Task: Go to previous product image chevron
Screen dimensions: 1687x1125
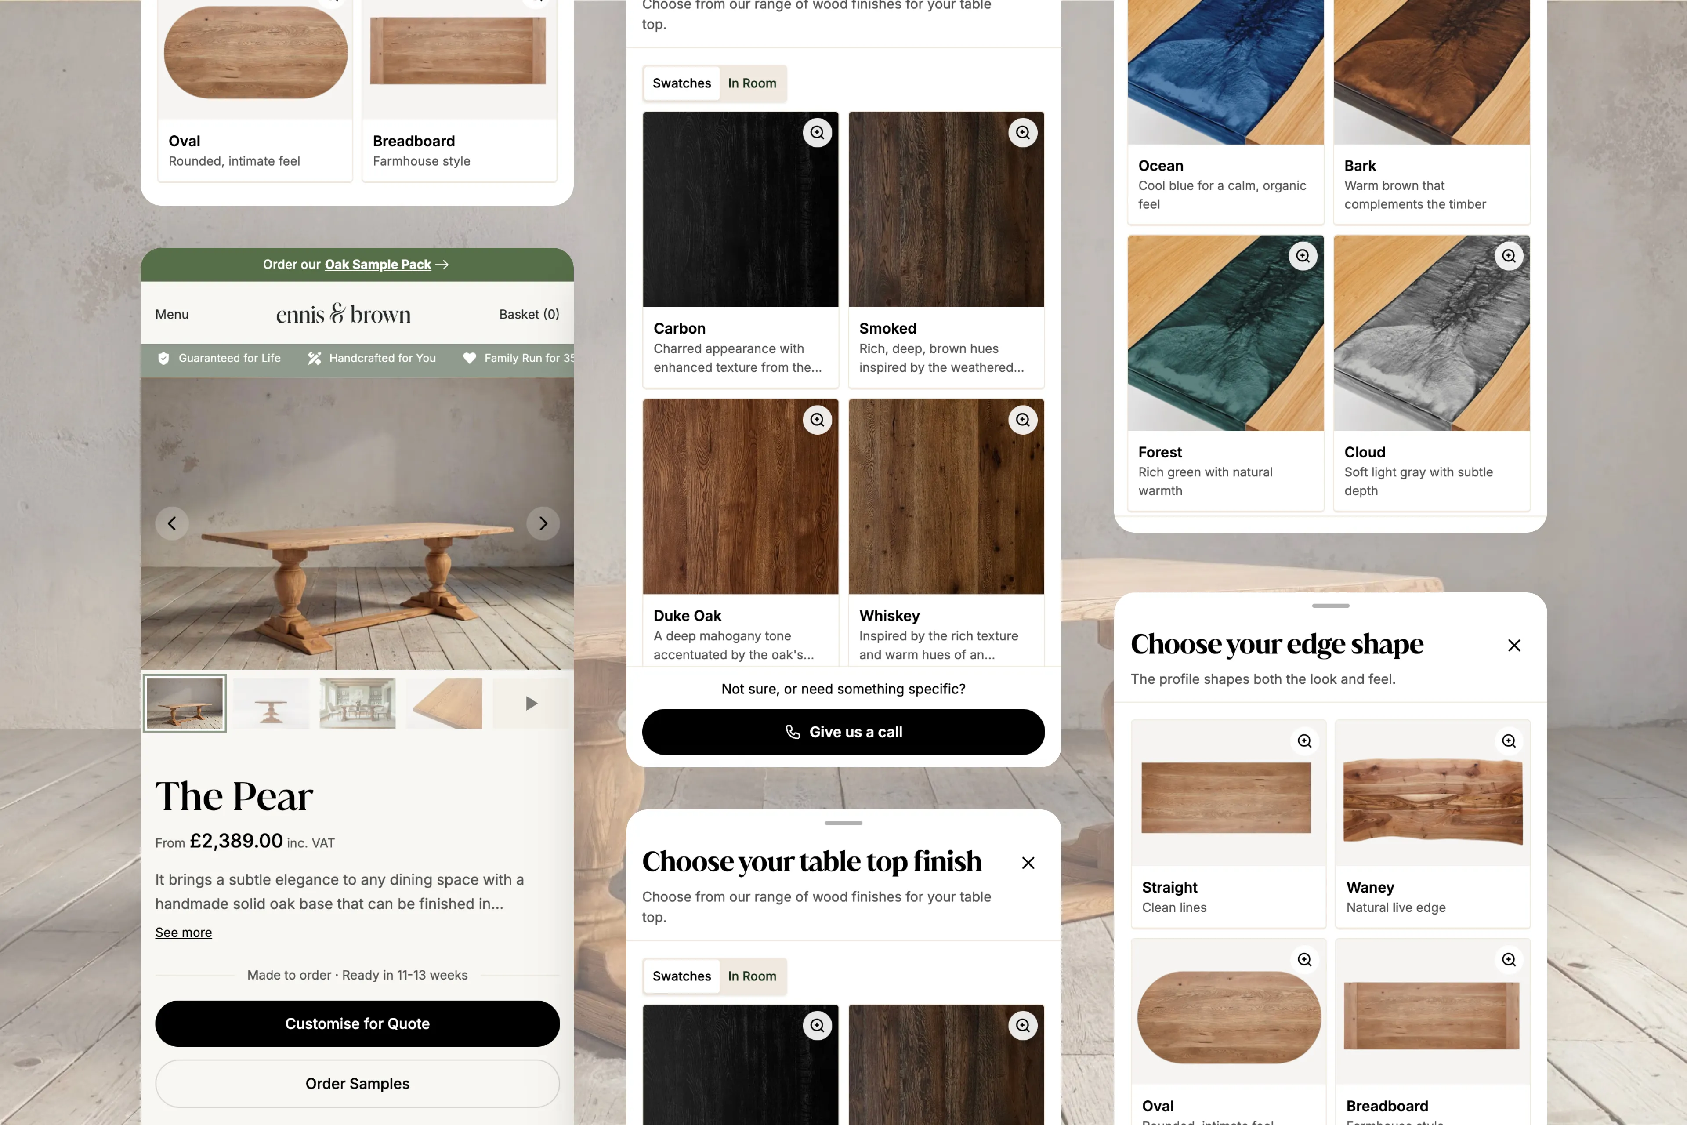Action: pos(172,524)
